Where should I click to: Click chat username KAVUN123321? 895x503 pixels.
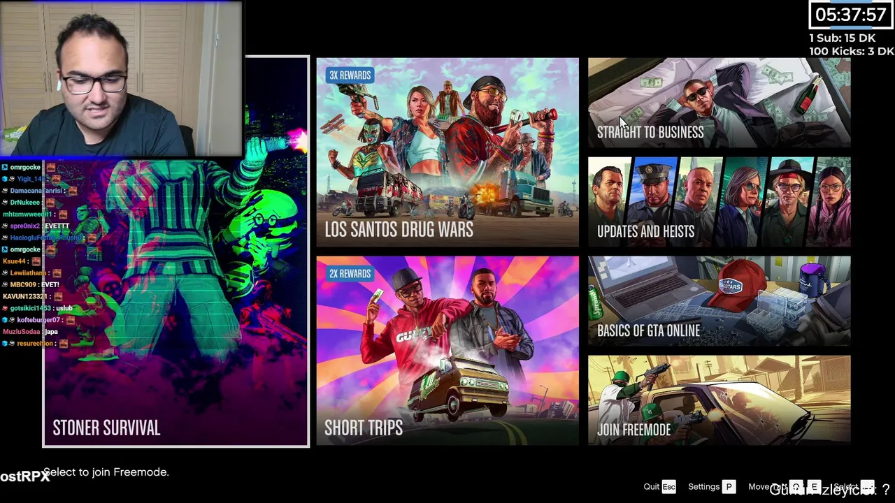click(x=24, y=297)
